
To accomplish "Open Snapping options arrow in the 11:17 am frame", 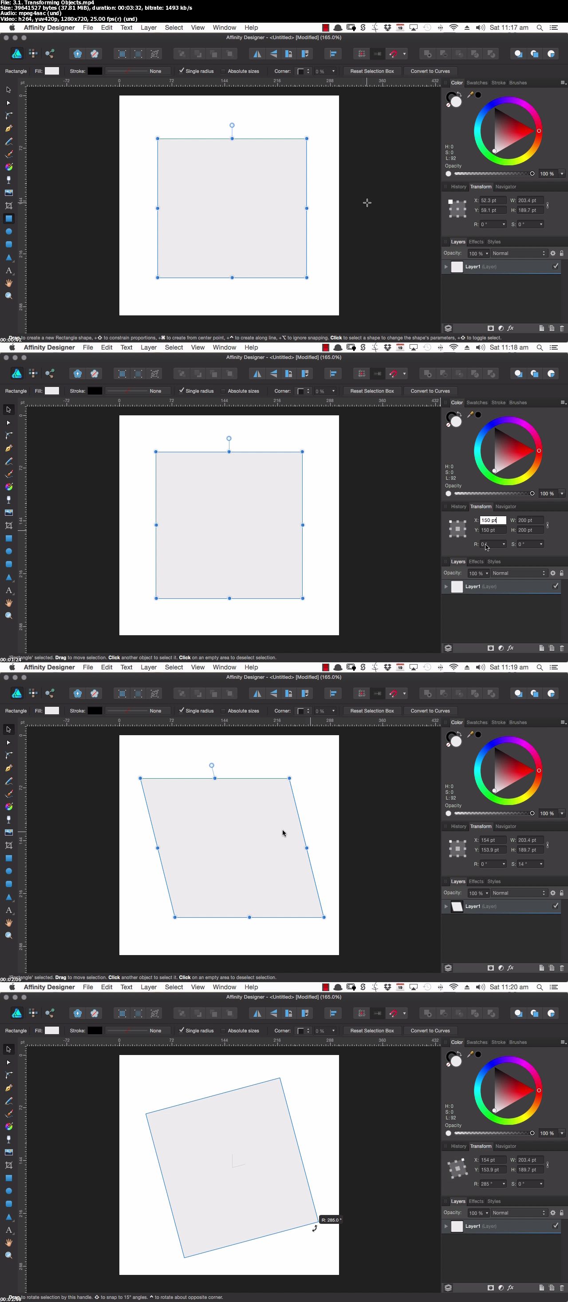I will pos(404,54).
